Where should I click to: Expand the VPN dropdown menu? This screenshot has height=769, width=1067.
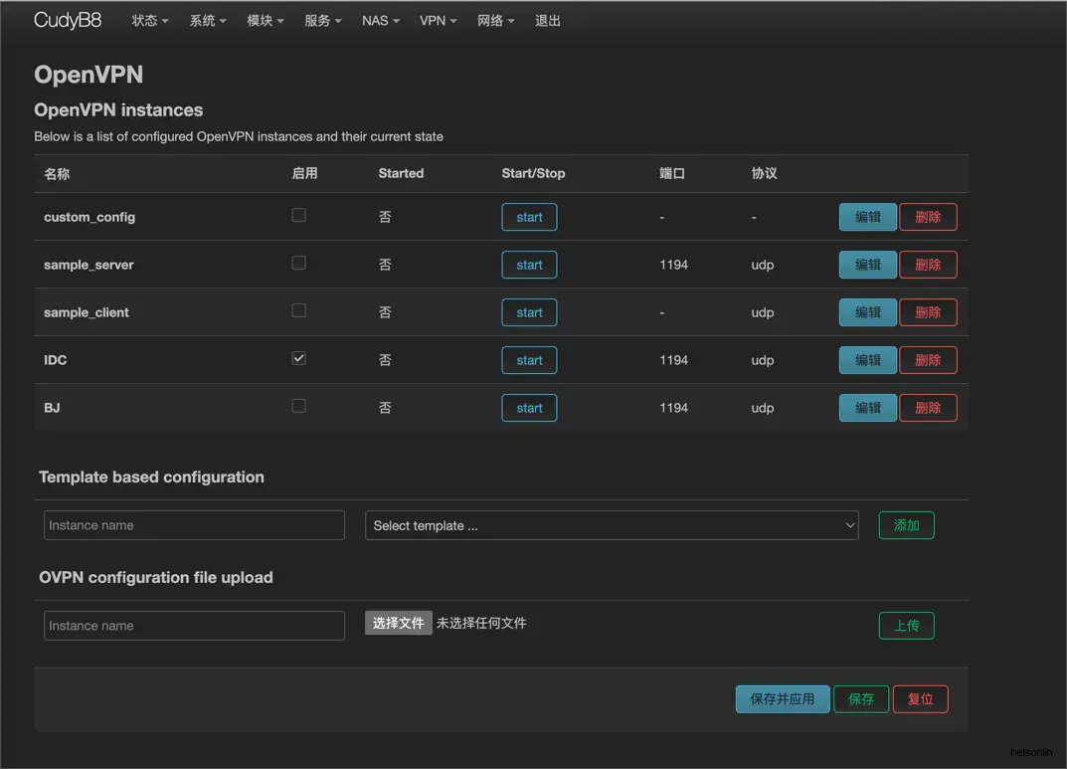pos(438,20)
